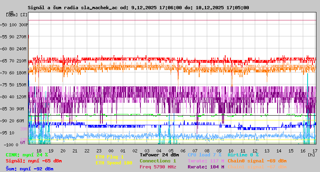Image resolution: width=320 pixels, height=172 pixels.
Task: Click the TxPower 24 dBm label
Action: 159,154
